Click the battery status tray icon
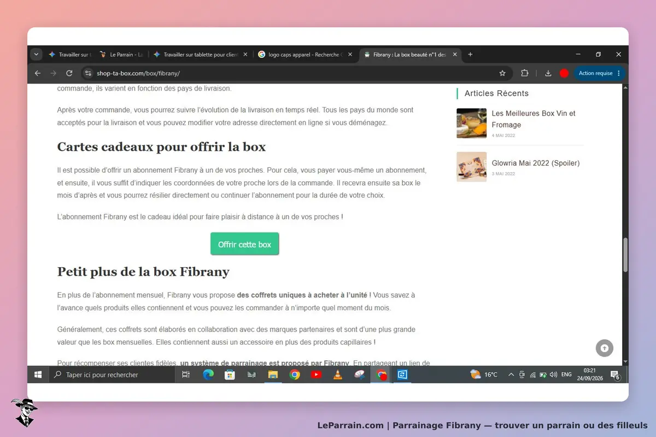The height and width of the screenshot is (437, 656). click(543, 375)
